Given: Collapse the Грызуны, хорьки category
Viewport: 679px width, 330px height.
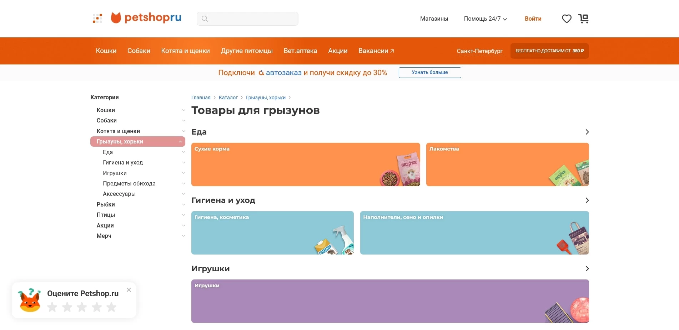Looking at the screenshot, I should coord(180,141).
